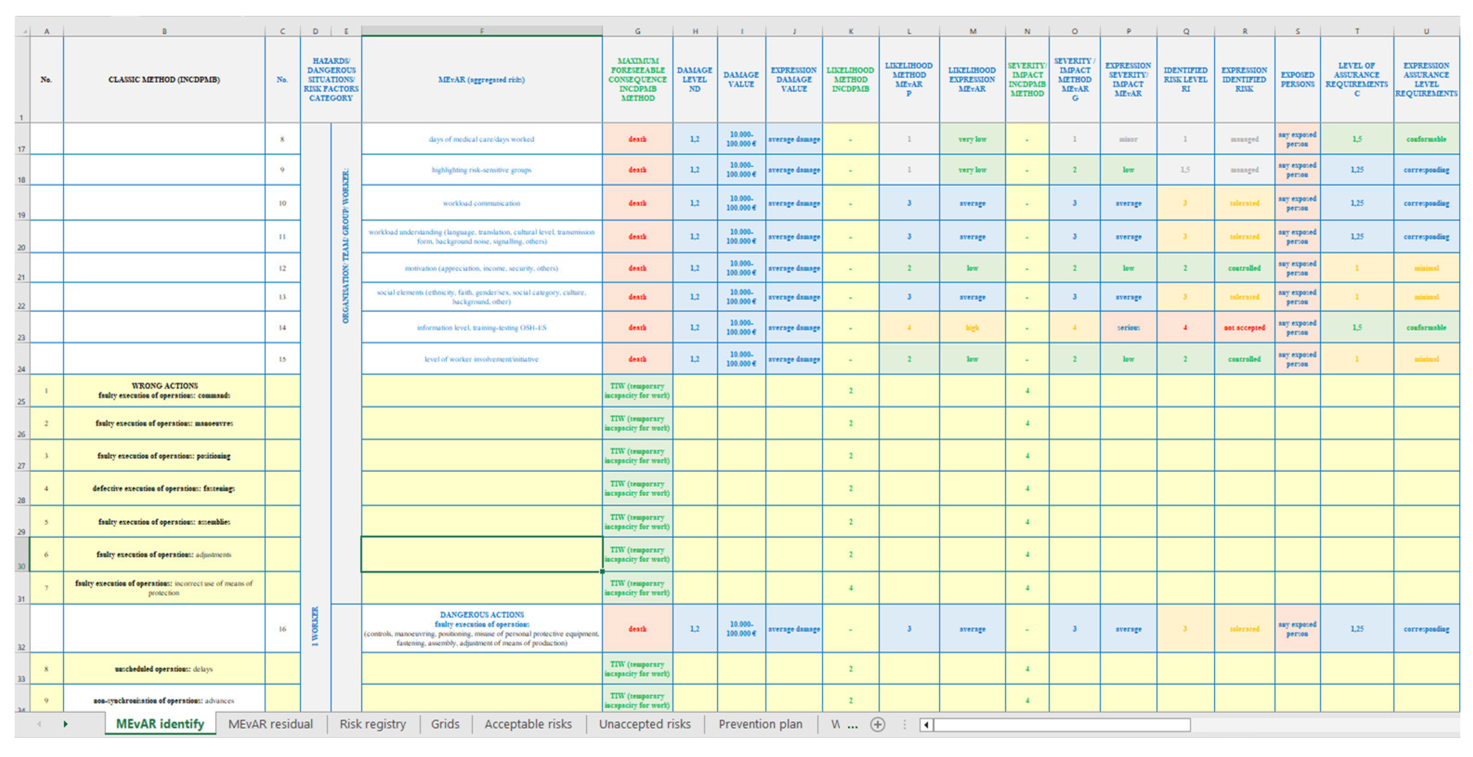Click previous sheet navigation arrow
This screenshot has height=757, width=1473.
pyautogui.click(x=39, y=724)
